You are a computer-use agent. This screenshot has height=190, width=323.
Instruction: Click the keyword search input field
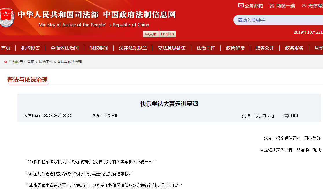(x=278, y=20)
